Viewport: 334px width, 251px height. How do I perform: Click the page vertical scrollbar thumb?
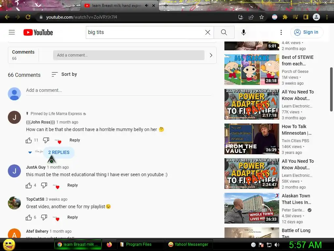[331, 89]
